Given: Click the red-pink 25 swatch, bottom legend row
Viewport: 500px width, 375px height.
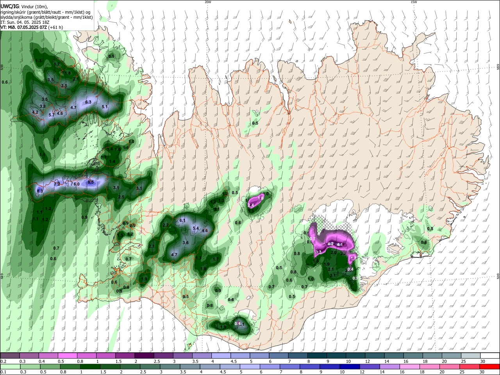Looking at the screenshot, I should 470,366.
